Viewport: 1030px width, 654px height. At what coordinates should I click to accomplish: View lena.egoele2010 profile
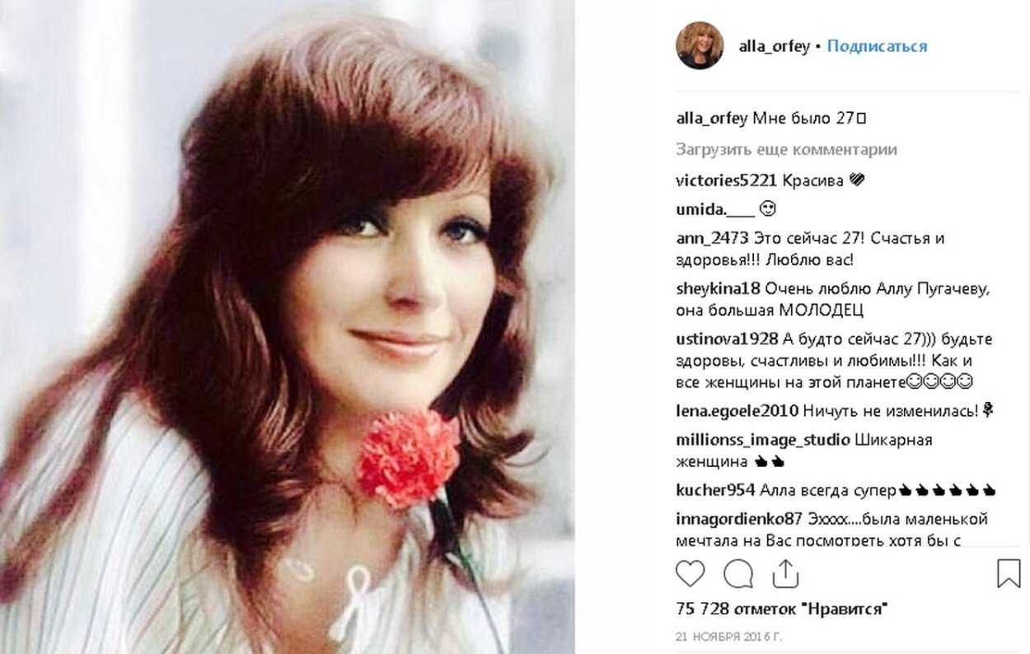pyautogui.click(x=737, y=410)
